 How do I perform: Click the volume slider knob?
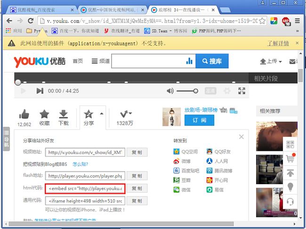click(x=195, y=91)
